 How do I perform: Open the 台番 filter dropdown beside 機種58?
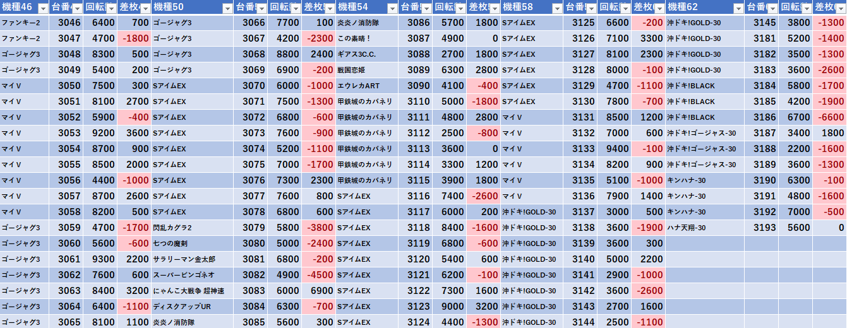591,8
